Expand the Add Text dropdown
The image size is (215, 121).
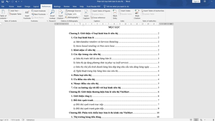18,11
